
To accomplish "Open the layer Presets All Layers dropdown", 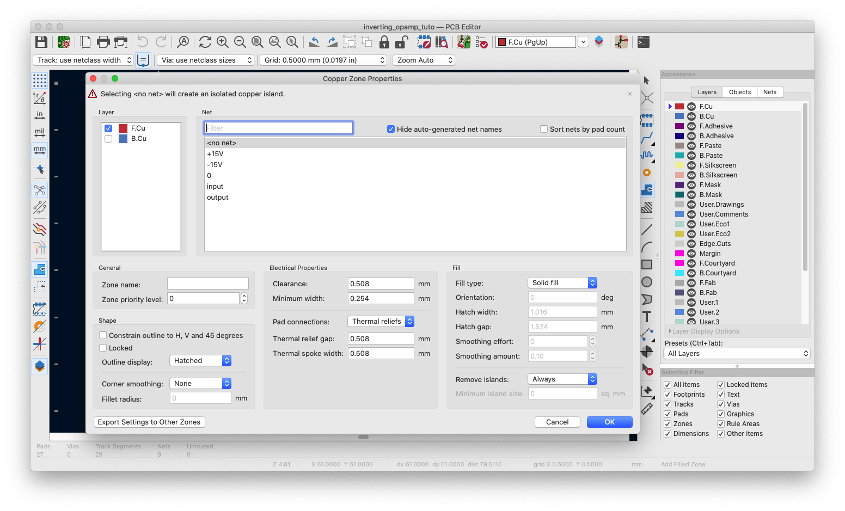I will point(737,354).
